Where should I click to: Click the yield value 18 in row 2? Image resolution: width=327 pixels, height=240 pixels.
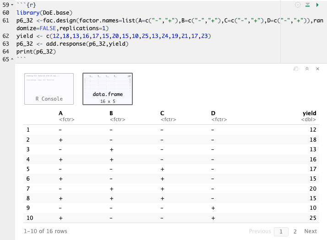point(313,140)
